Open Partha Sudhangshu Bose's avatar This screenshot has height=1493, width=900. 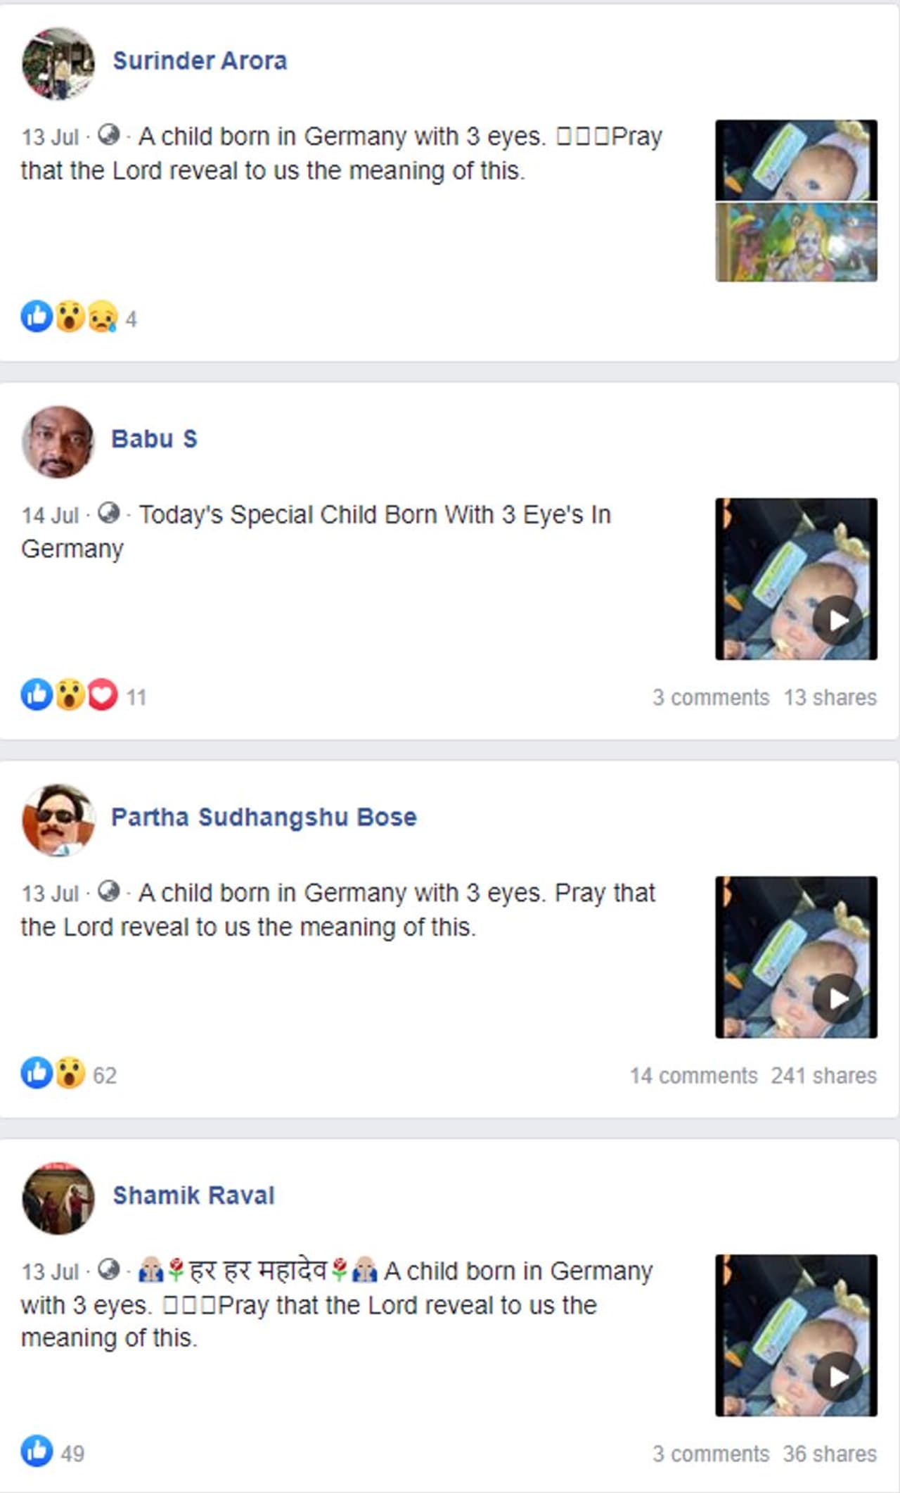tap(58, 820)
